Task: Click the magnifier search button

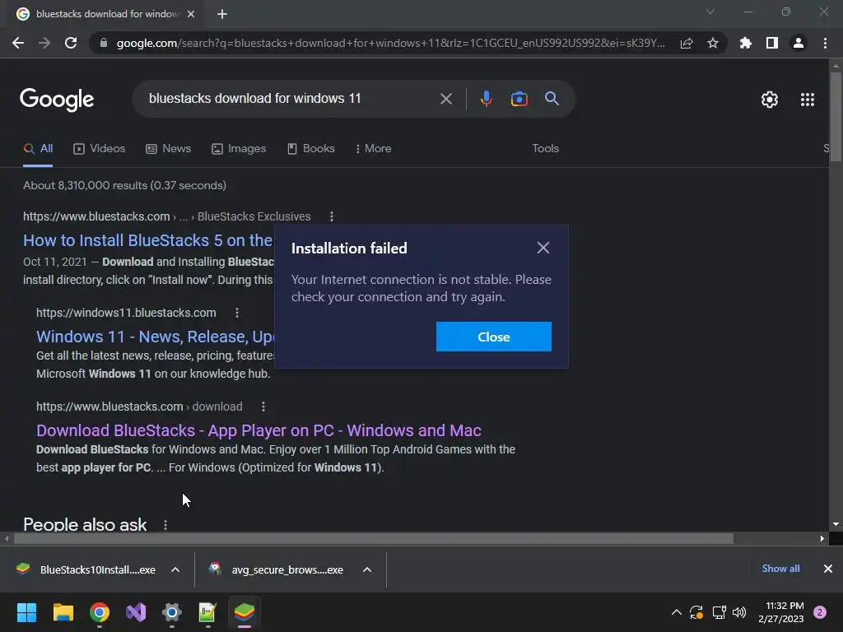Action: (x=552, y=99)
